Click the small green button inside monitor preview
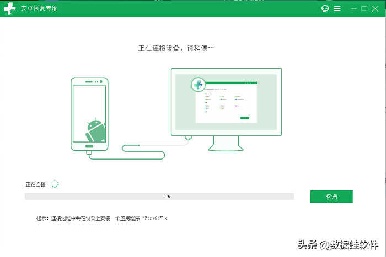This screenshot has height=257, width=386. [x=245, y=118]
